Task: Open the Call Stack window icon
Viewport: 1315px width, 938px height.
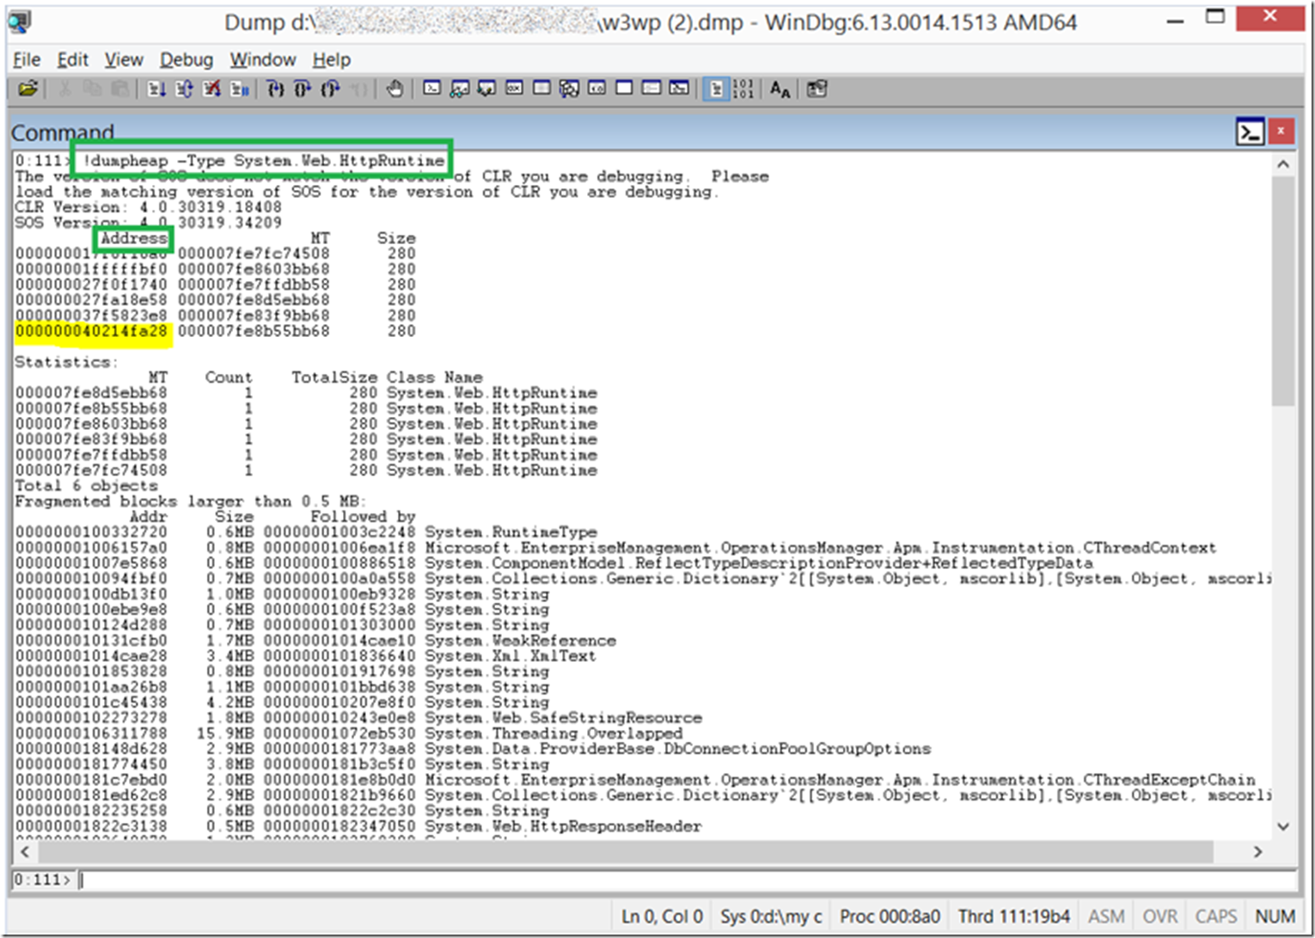Action: coord(569,89)
